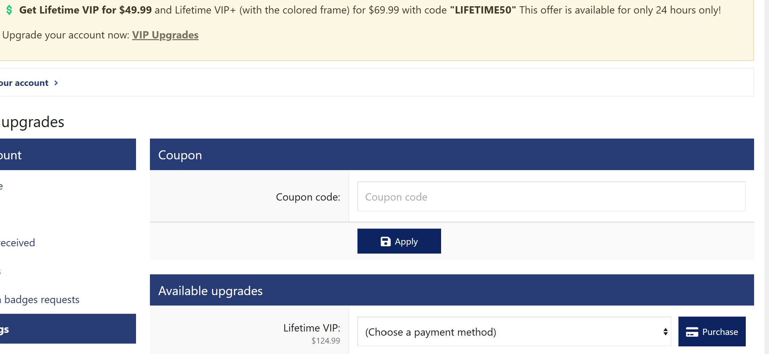Click the floppy disk icon on Apply
This screenshot has height=354, width=769.
point(386,241)
